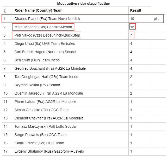This screenshot has height=157, width=168.
Task: Click the result 4 for Diego Ulissi
Action: click(x=131, y=44)
